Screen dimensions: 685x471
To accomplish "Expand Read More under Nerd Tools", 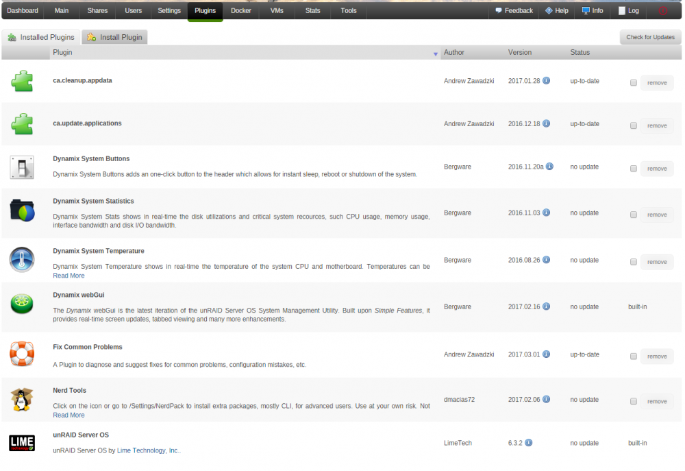I will click(x=68, y=415).
